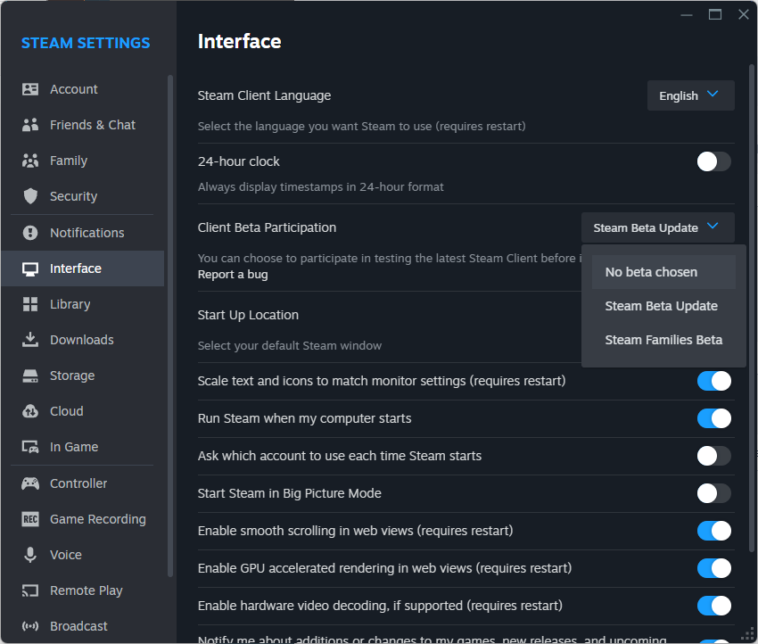
Task: Enable Start Steam in Big Picture Mode
Action: [713, 493]
